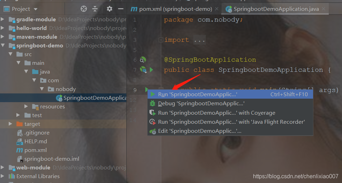The image size is (342, 183).
Task: Select Debug 'SpringbootDemoApplic...' menu item
Action: (230, 104)
